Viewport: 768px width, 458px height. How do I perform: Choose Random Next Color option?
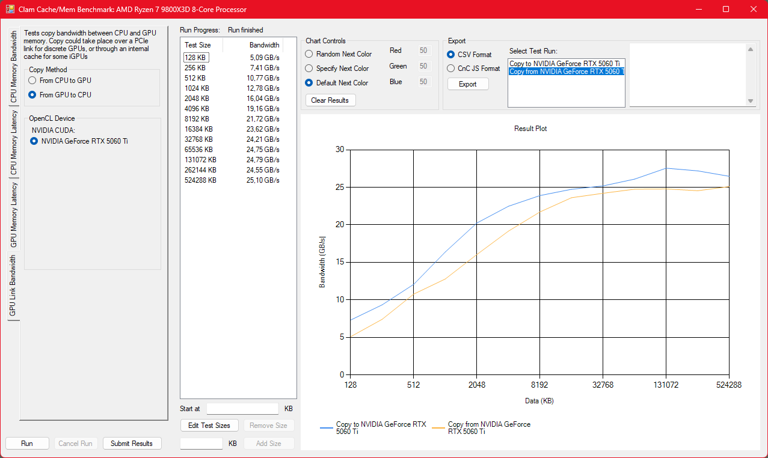pyautogui.click(x=339, y=54)
